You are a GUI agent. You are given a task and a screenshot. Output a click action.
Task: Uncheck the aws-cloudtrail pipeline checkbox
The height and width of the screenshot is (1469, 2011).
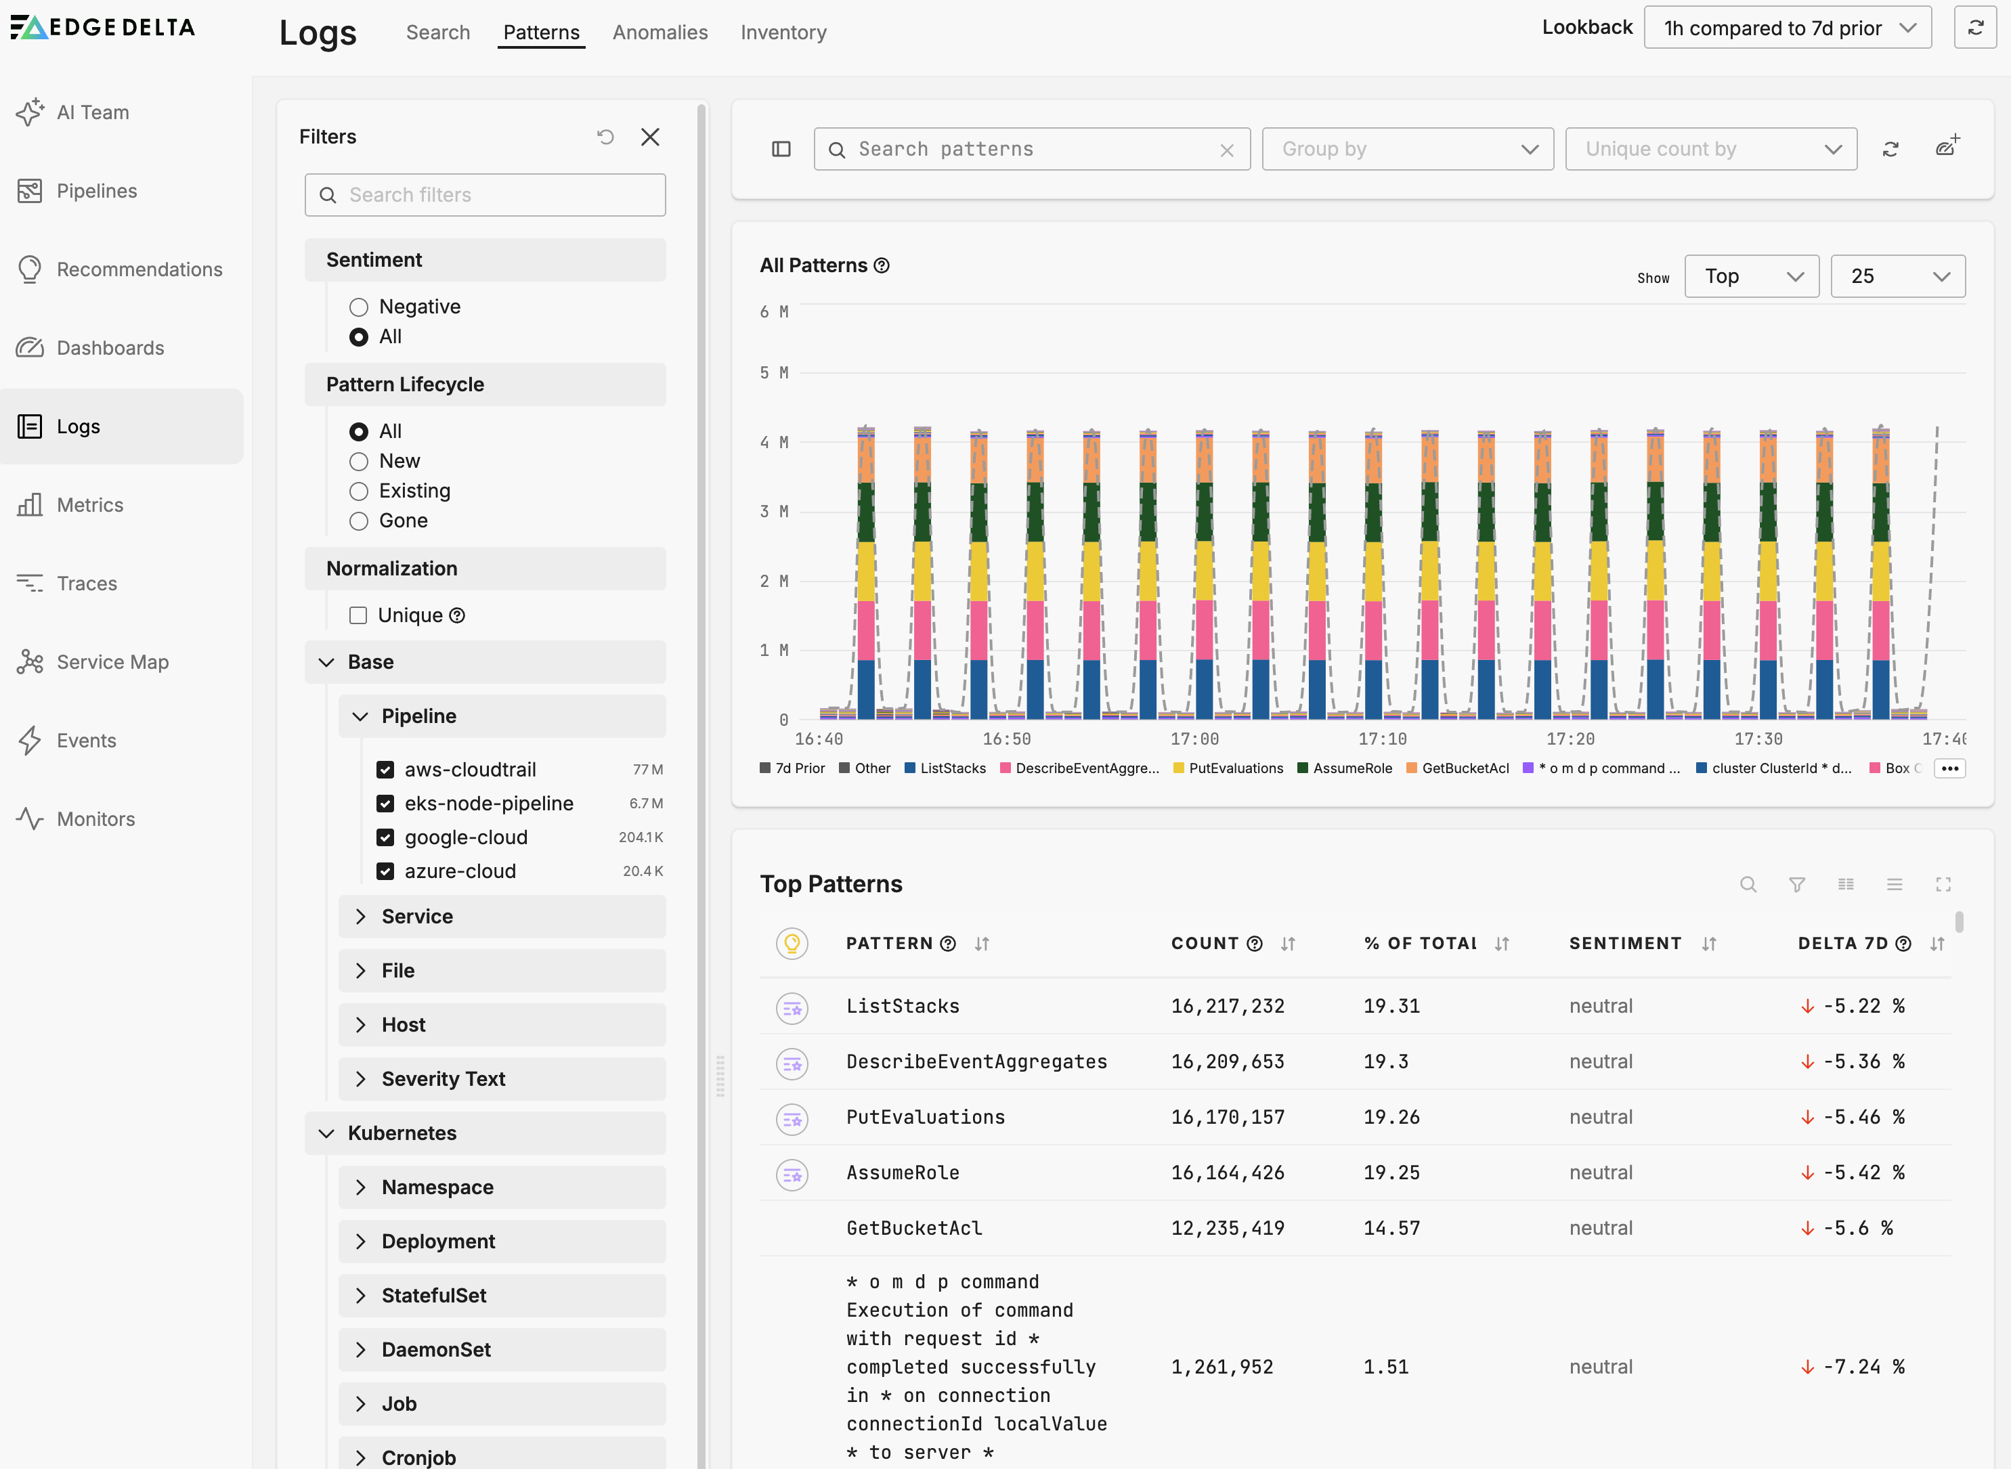[385, 769]
